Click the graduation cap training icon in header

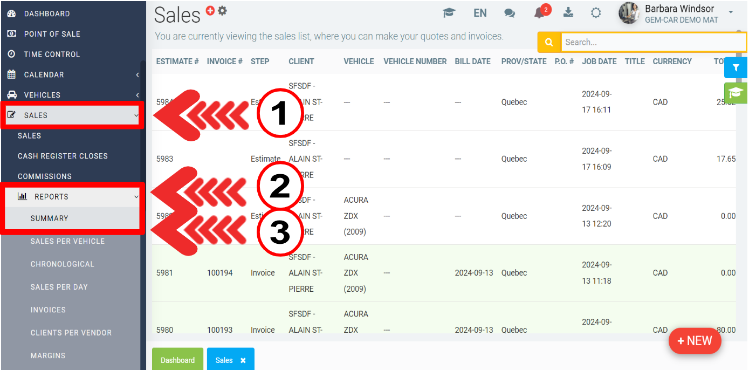[449, 13]
